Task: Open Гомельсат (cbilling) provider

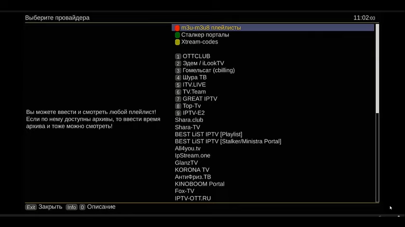Action: tap(209, 70)
